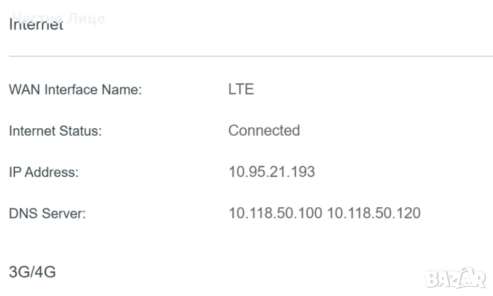The width and height of the screenshot is (493, 296).
Task: Click the LTE interface value
Action: click(x=241, y=89)
